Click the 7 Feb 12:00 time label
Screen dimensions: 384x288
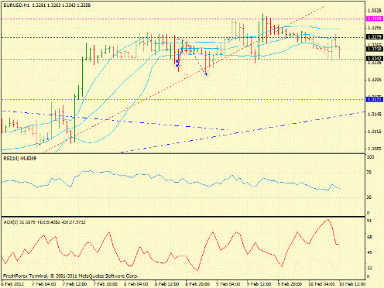coord(74,284)
